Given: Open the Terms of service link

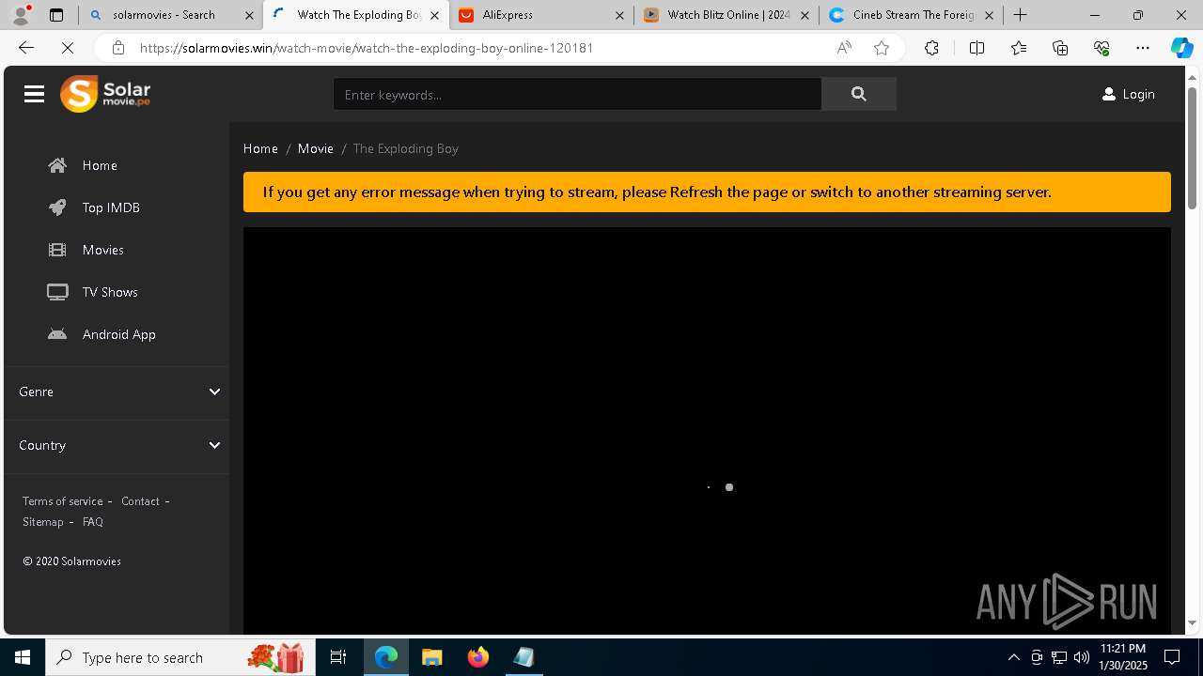Looking at the screenshot, I should tap(63, 501).
